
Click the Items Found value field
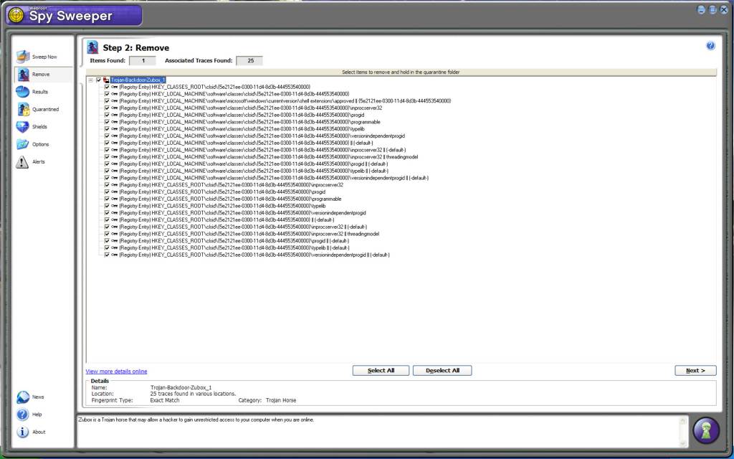(x=143, y=61)
